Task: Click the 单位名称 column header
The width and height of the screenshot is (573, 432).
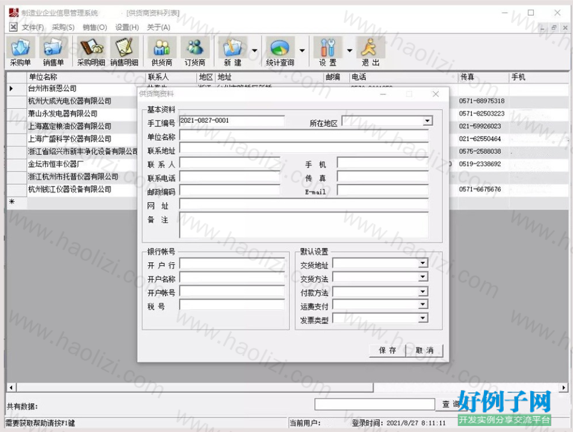Action: (86, 77)
